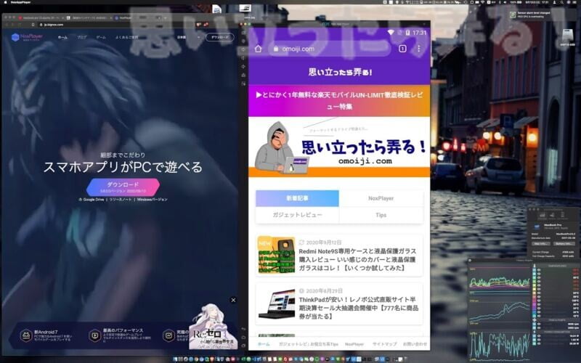This screenshot has height=363, width=581.
Task: Click the emulator recent apps button
Action: (x=243, y=346)
